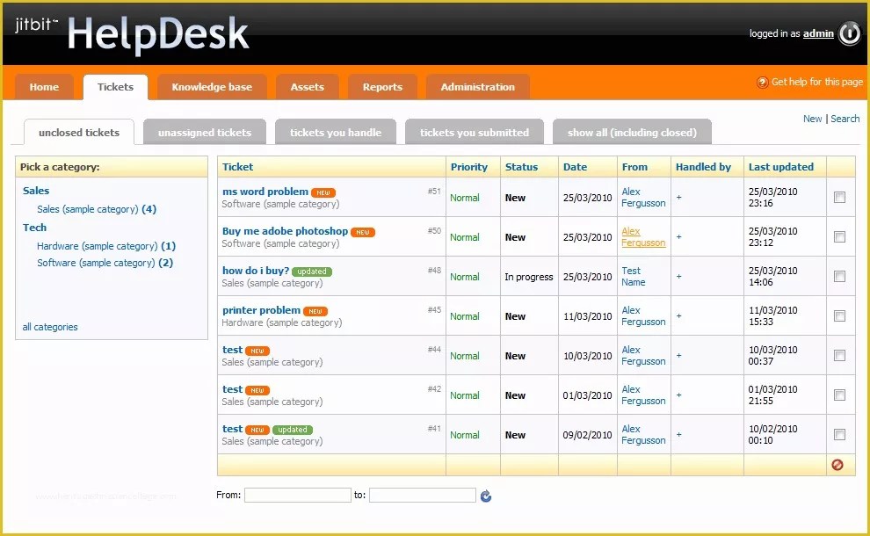Open the ms word problem ticket
The width and height of the screenshot is (870, 536).
pyautogui.click(x=265, y=192)
